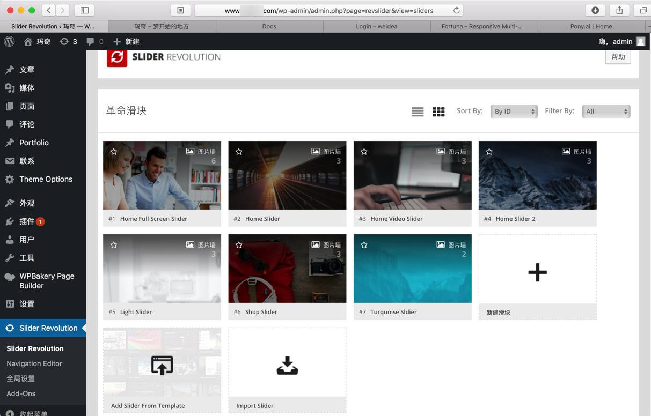
Task: Open Slider Revolution submenu link
Action: [x=35, y=348]
